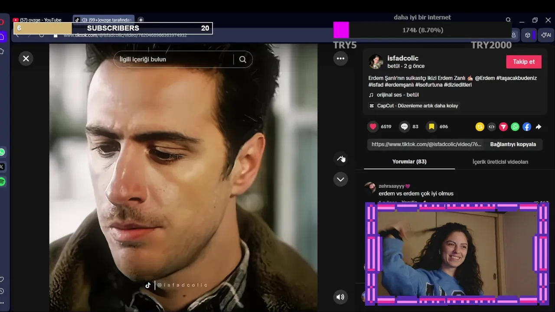This screenshot has height=312, width=555.
Task: Open Spotify in Opera sidebar
Action: click(x=2, y=182)
